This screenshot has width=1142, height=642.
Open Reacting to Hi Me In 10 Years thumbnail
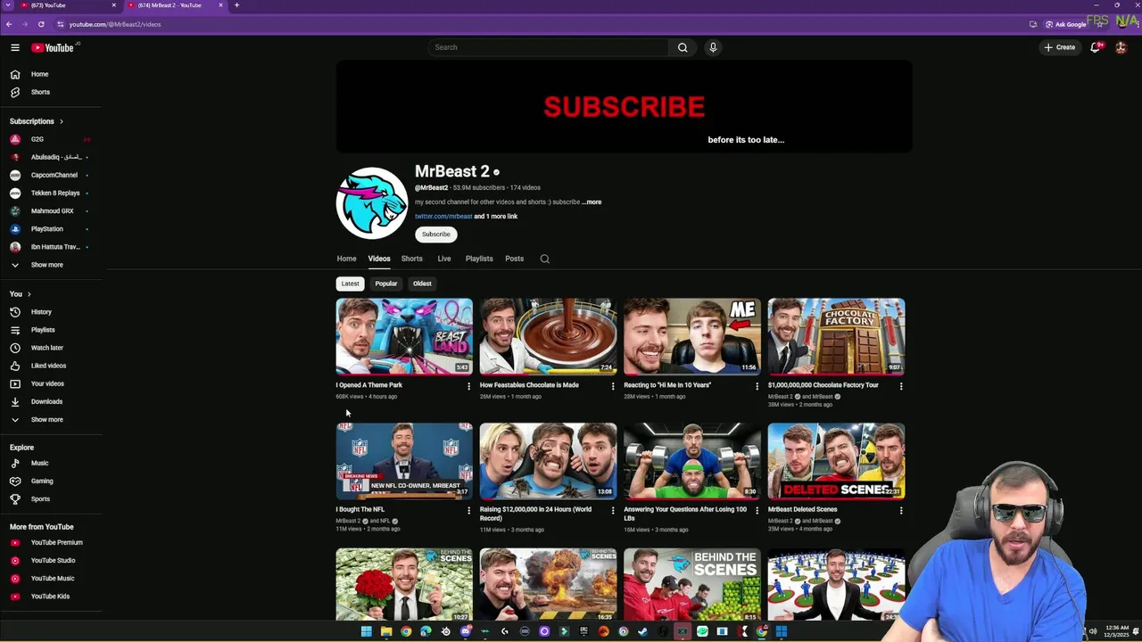pos(692,336)
